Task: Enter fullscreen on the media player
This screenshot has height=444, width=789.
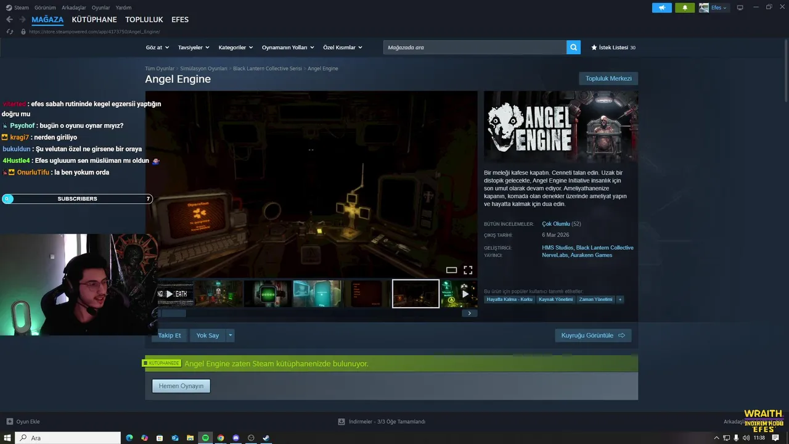Action: (x=468, y=270)
